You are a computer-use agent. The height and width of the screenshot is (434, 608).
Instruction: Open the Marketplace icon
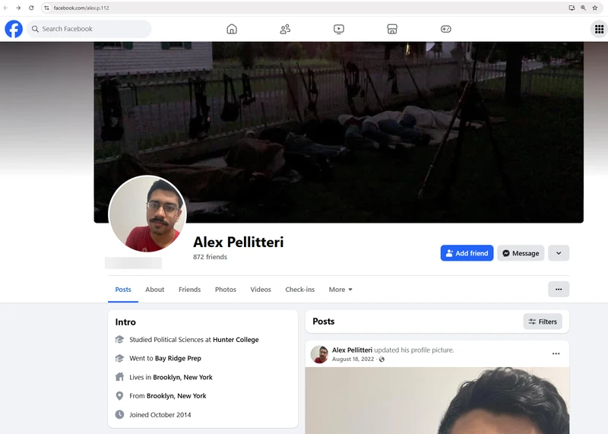pyautogui.click(x=392, y=29)
